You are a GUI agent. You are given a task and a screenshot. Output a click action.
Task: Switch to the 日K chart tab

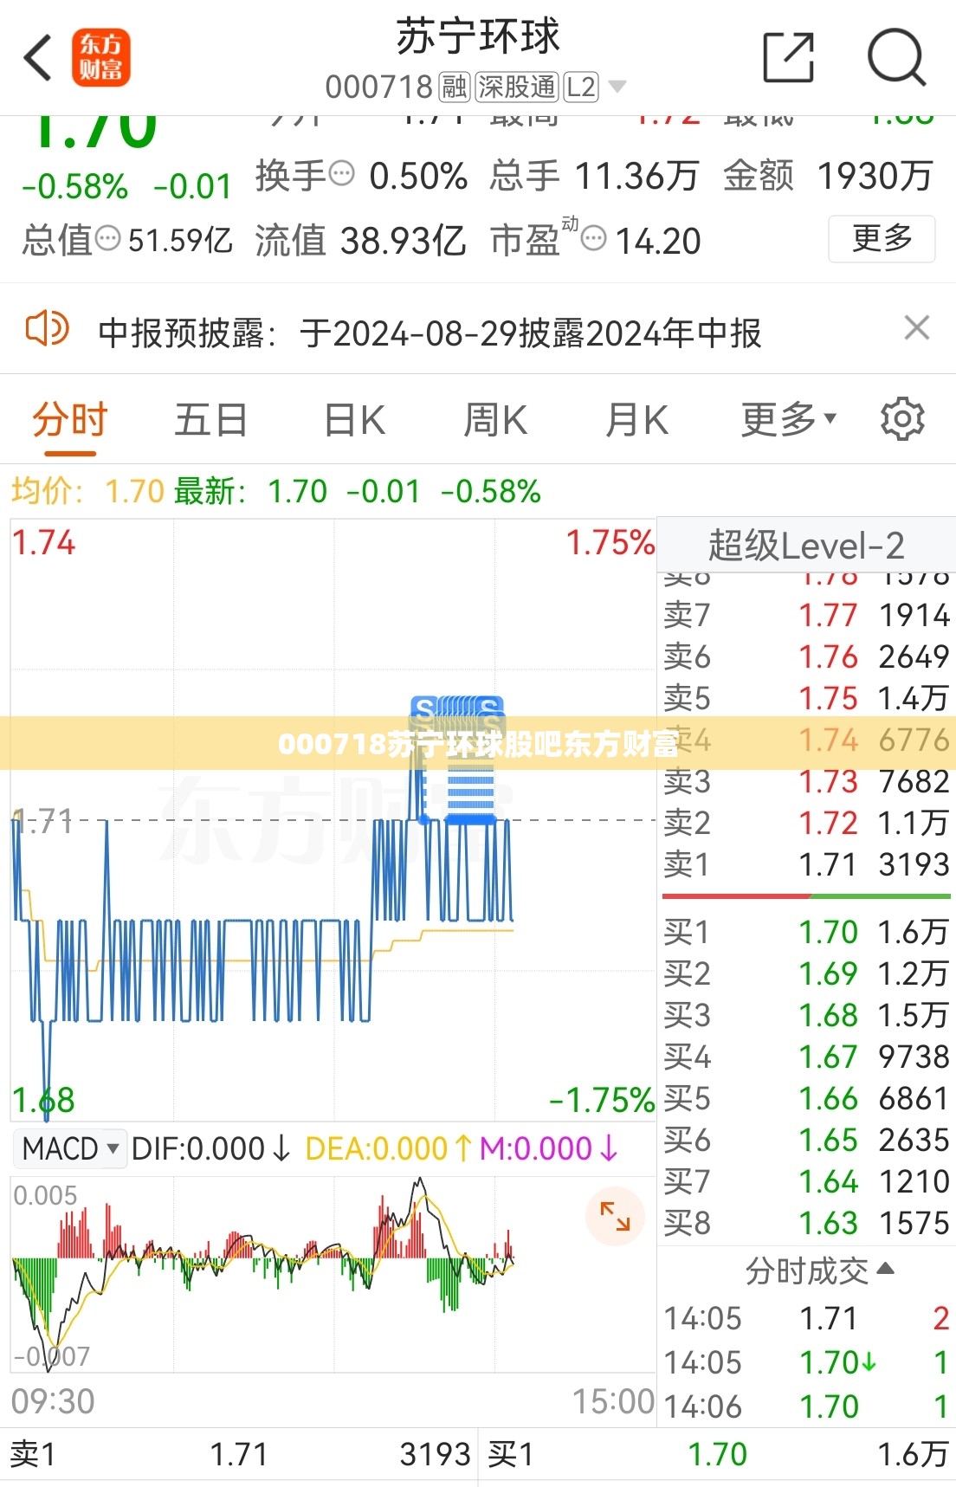pyautogui.click(x=354, y=421)
